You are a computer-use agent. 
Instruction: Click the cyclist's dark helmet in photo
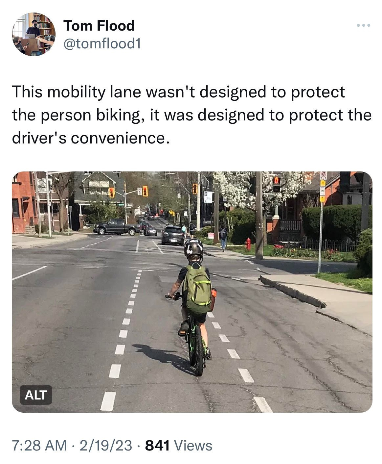pos(194,248)
